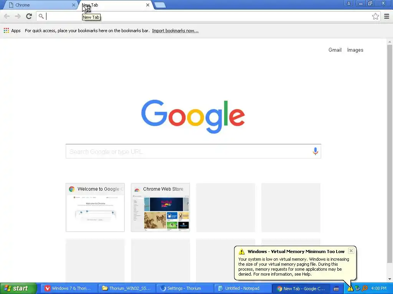Switch to Untitled - Notepad taskbar item
Screen dimensions: 393x294
(242, 289)
